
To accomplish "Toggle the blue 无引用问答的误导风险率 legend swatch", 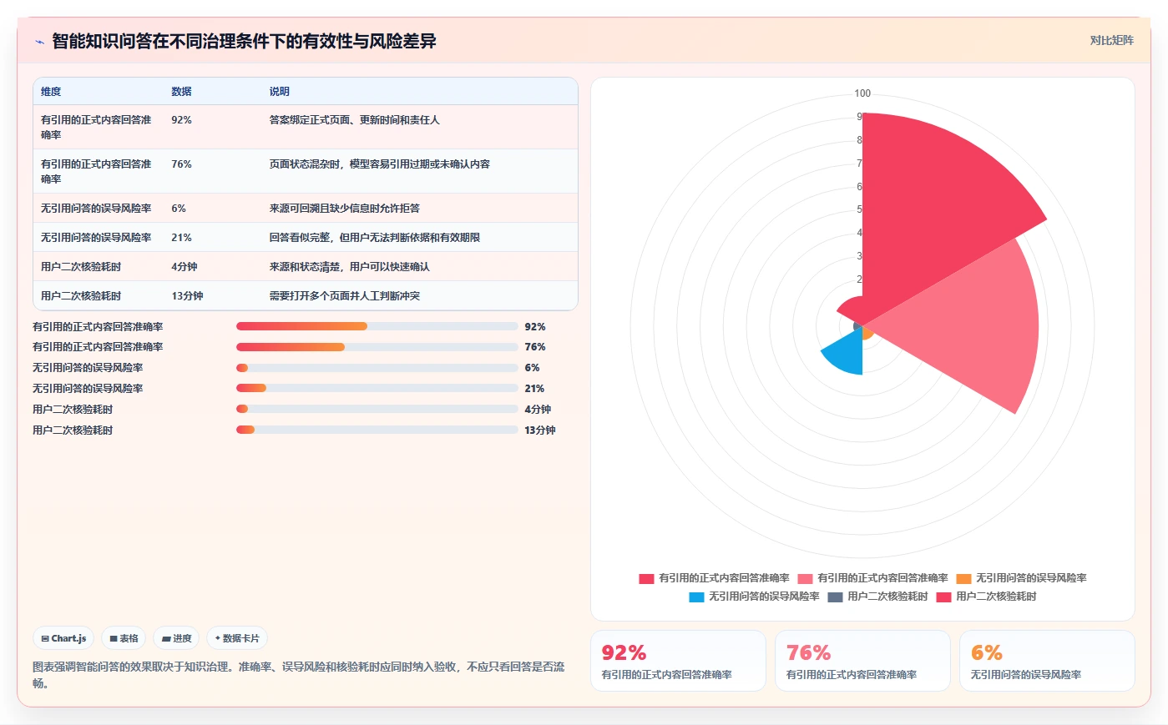I will click(696, 597).
